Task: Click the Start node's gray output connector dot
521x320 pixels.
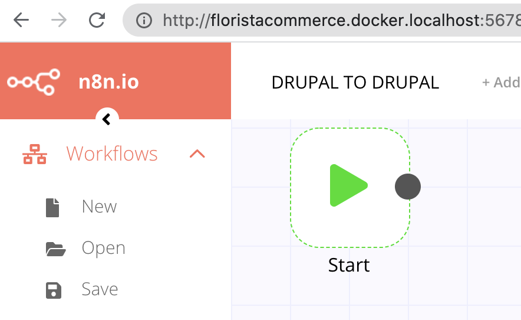Action: tap(408, 187)
